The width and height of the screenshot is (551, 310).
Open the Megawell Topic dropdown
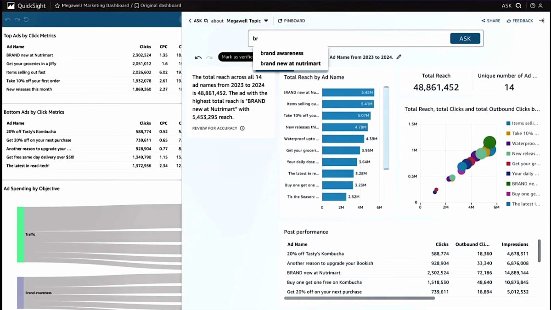247,21
